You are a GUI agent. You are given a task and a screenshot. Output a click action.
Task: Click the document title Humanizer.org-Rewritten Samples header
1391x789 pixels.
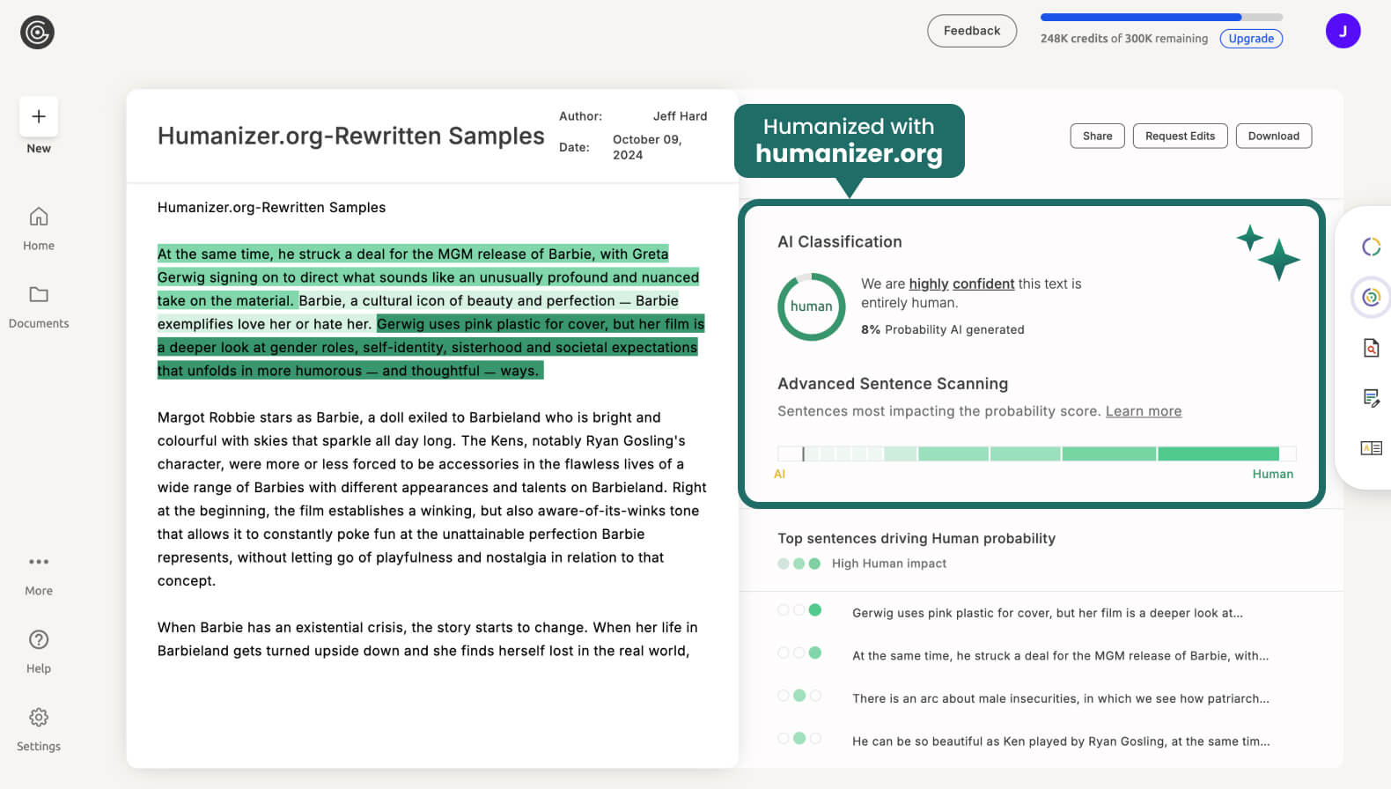[350, 136]
